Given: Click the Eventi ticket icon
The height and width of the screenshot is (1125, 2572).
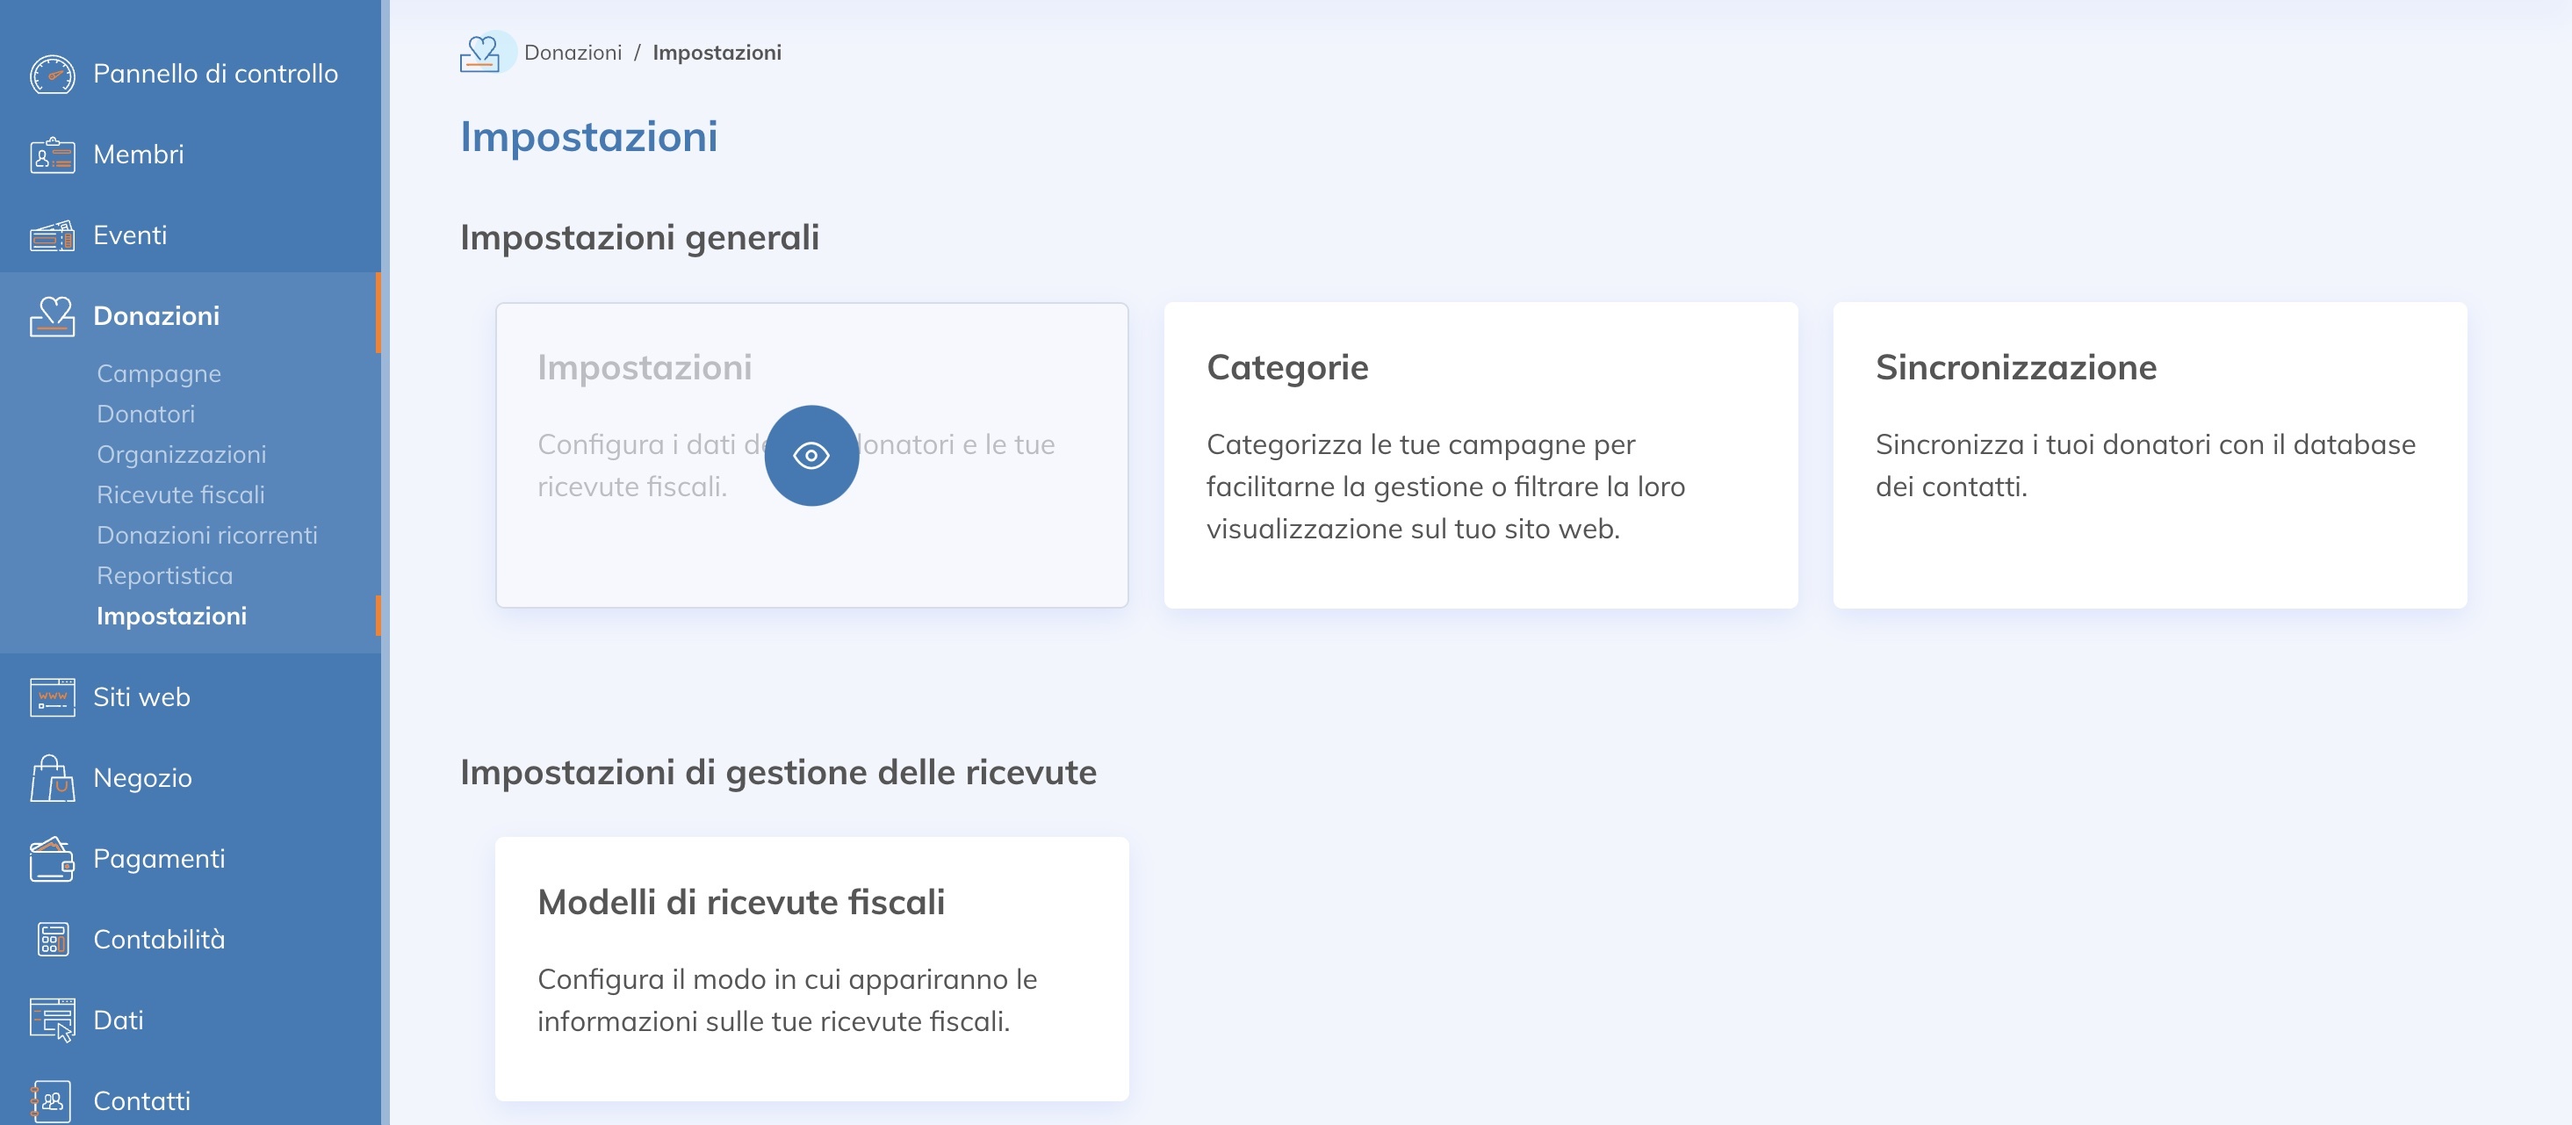Looking at the screenshot, I should (52, 235).
